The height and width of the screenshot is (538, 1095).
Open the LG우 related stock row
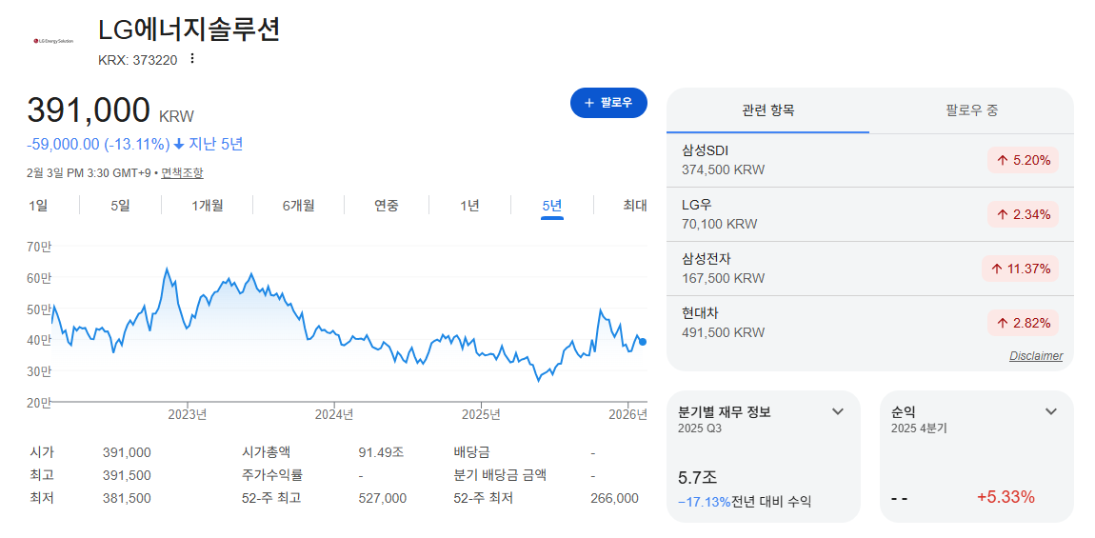870,214
